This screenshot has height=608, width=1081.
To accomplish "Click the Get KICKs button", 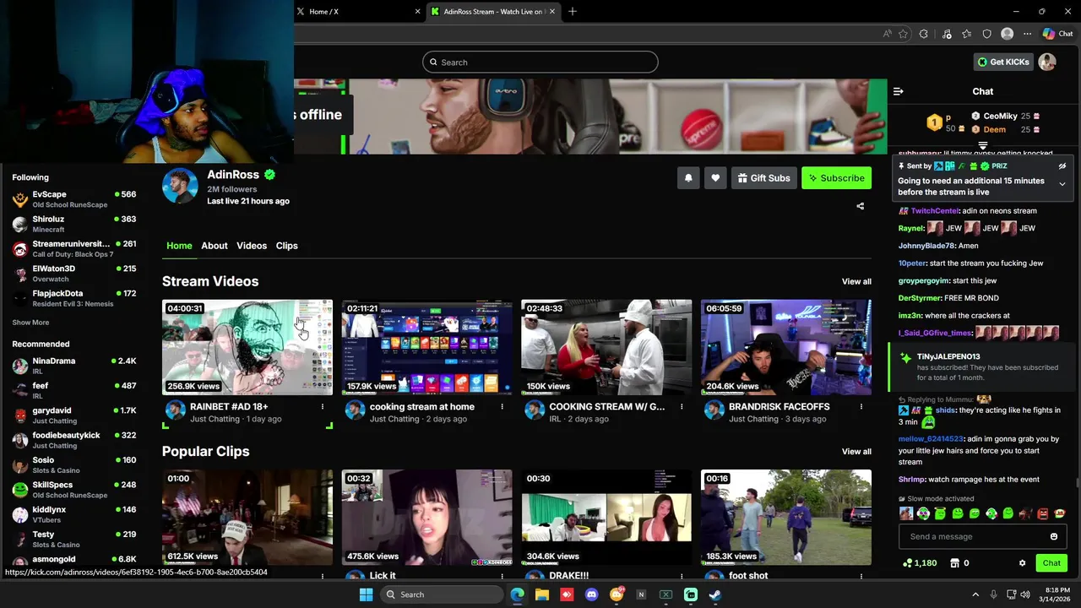I will (x=1003, y=62).
